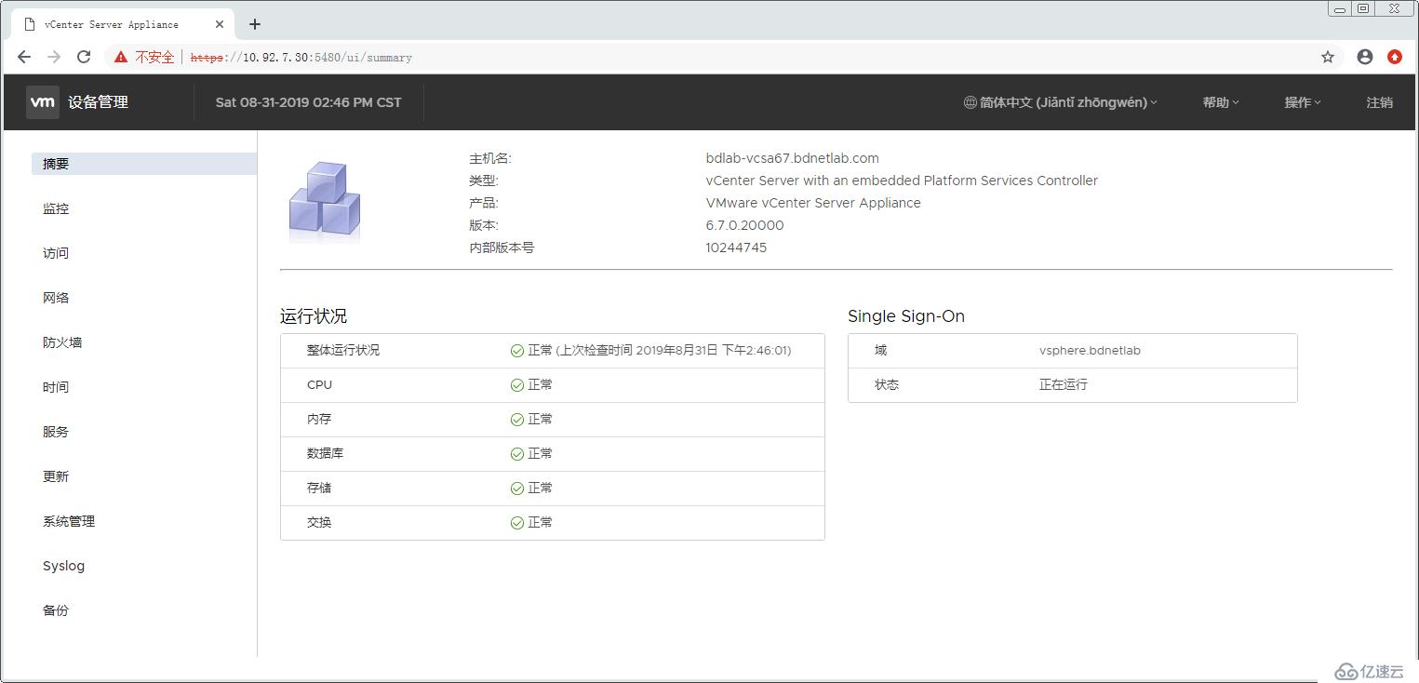Screen dimensions: 1419x683
Task: Click the 内部版本号 field label
Action: 502,248
